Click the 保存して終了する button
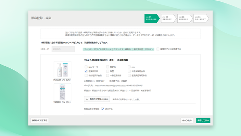The image size is (241, 136). click(x=40, y=121)
